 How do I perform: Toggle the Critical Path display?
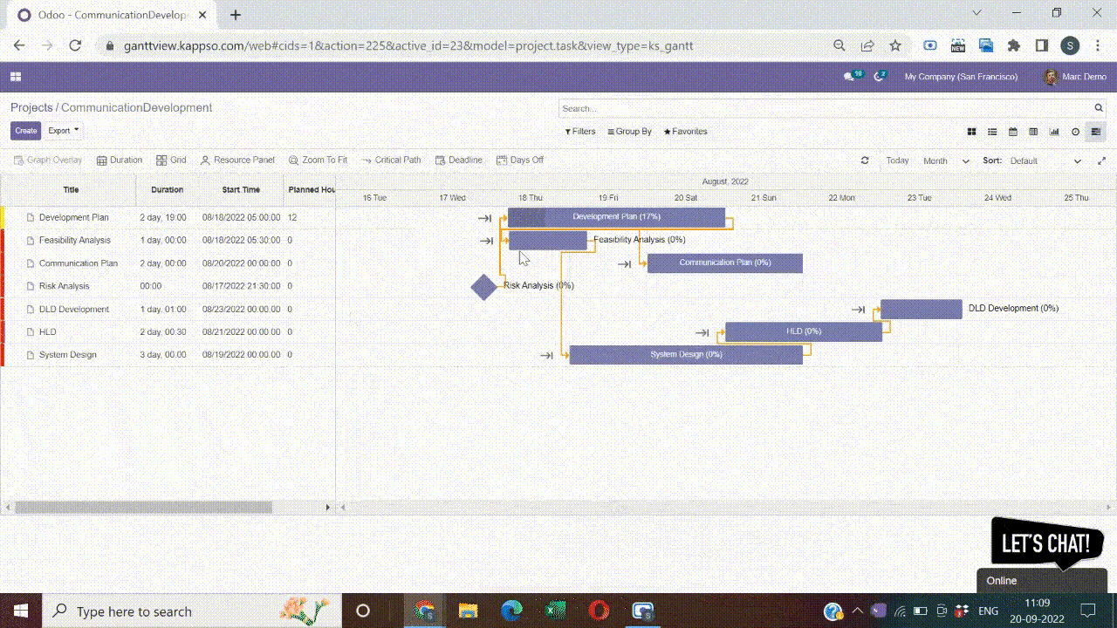[x=391, y=160]
